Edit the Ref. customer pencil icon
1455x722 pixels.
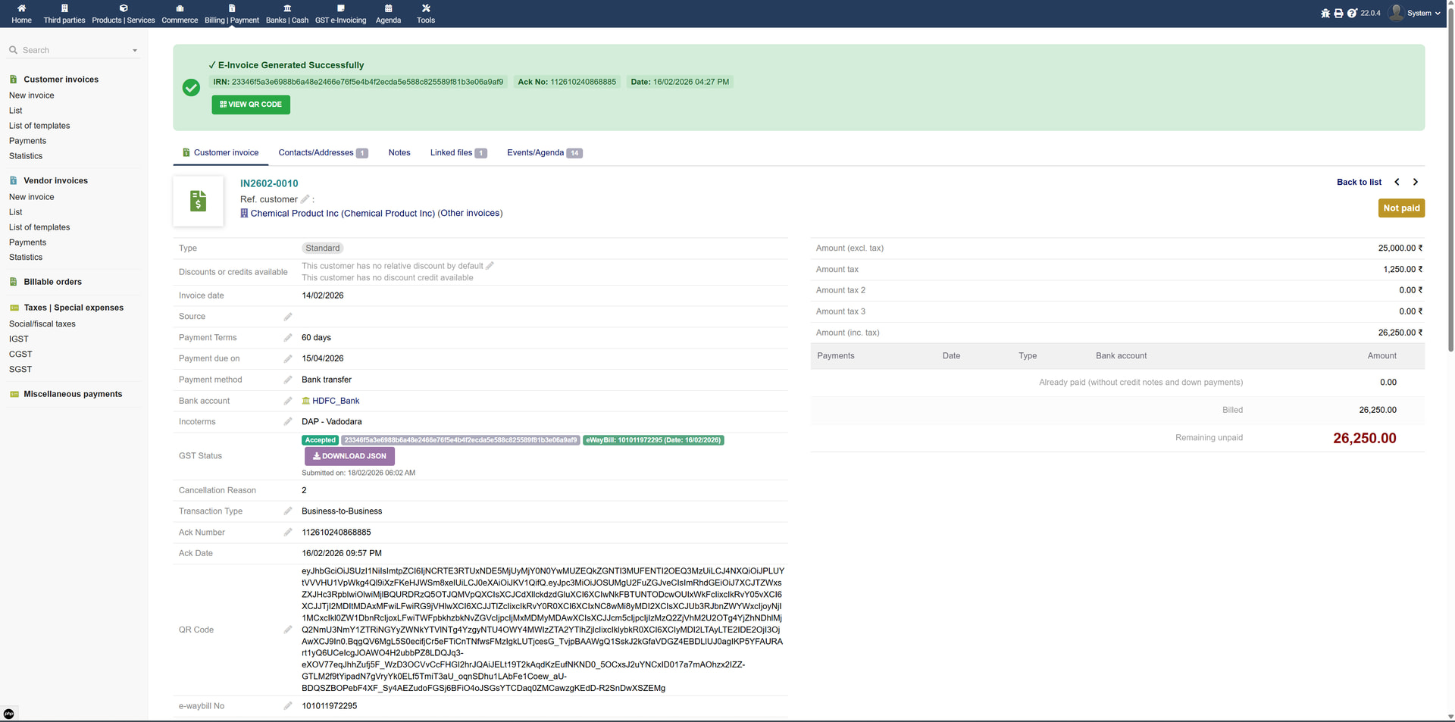(305, 199)
